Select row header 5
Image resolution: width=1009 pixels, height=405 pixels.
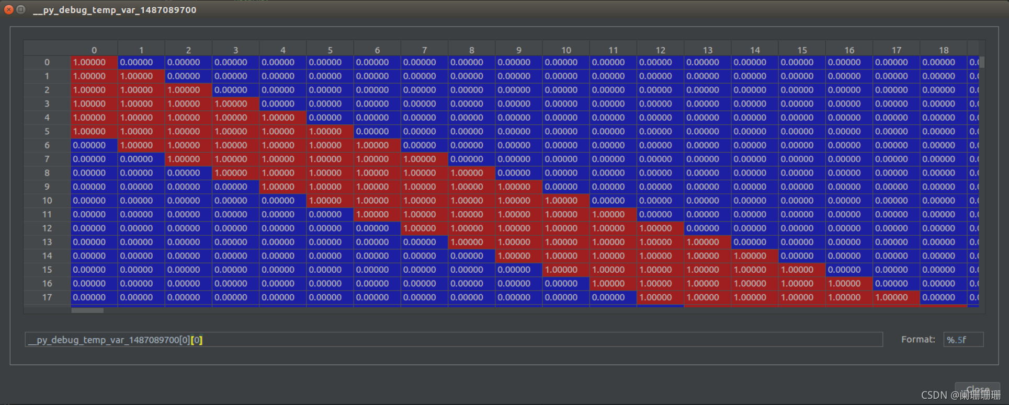47,131
